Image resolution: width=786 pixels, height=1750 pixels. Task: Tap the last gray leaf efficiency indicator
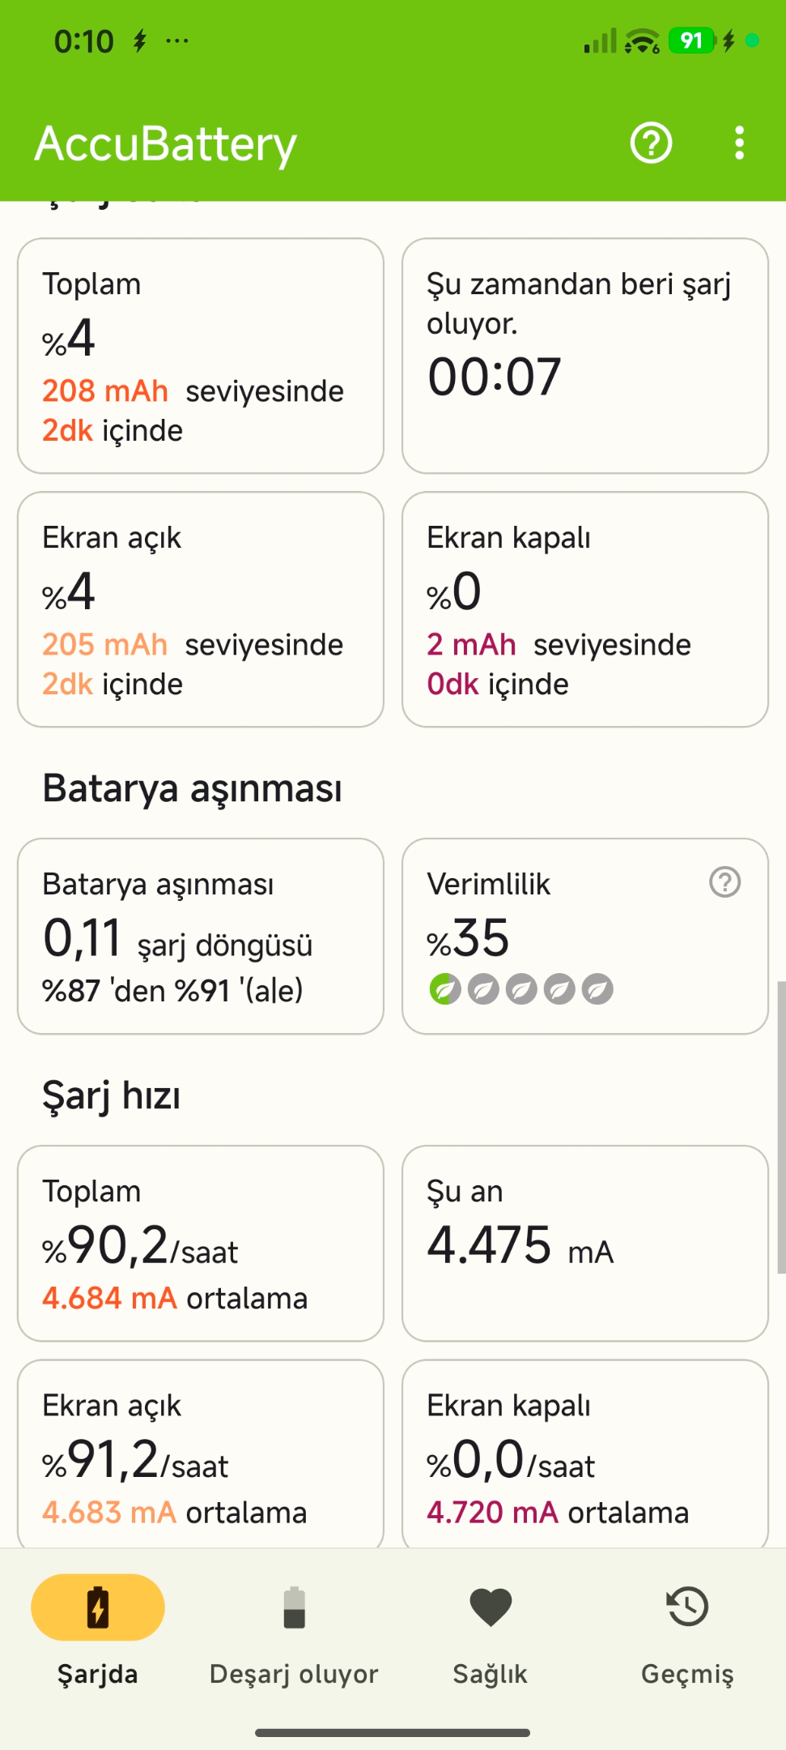(597, 989)
